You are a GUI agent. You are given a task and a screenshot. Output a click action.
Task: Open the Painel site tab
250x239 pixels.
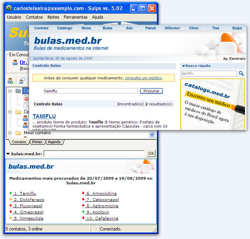(151, 28)
